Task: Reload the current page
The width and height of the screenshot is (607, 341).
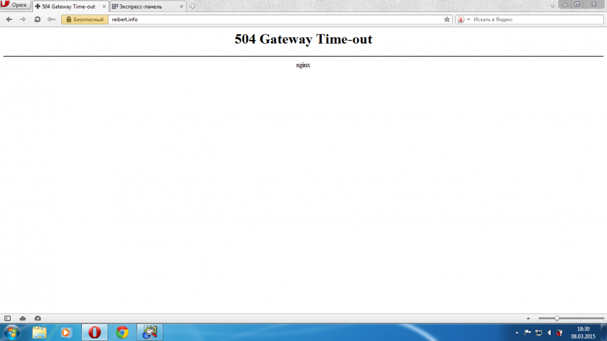Action: [x=37, y=19]
